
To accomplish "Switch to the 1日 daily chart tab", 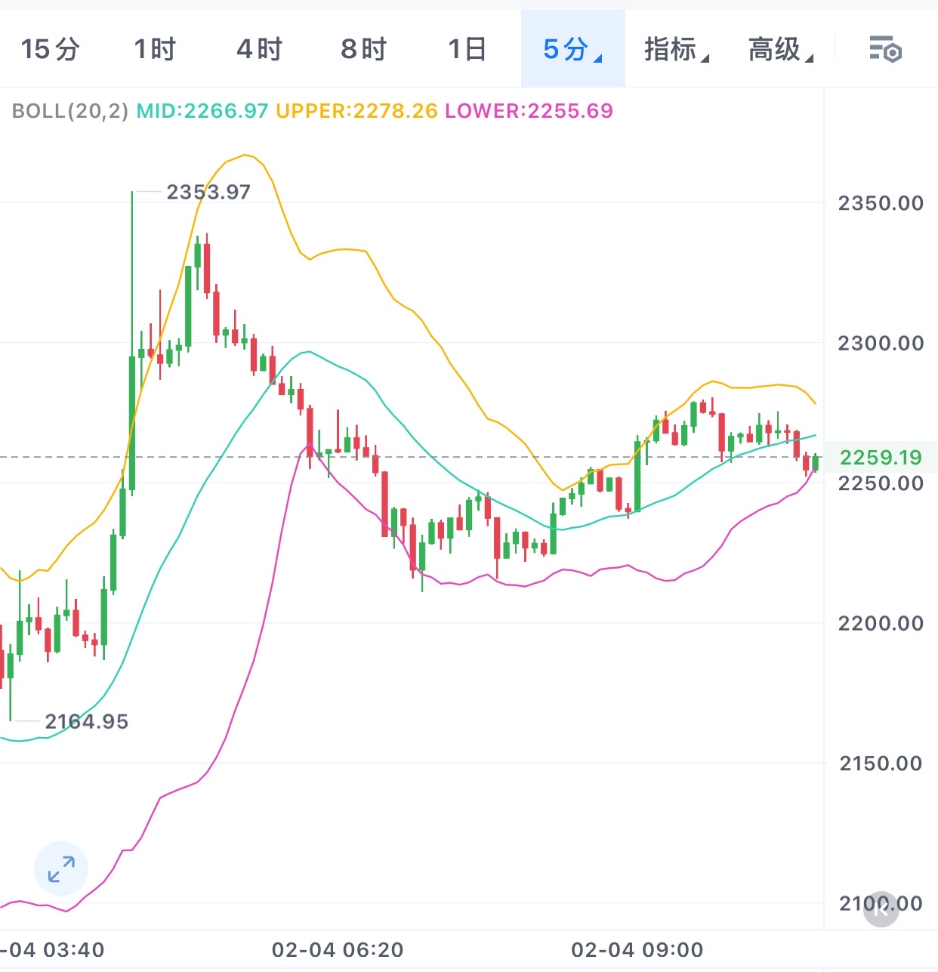I will (467, 49).
